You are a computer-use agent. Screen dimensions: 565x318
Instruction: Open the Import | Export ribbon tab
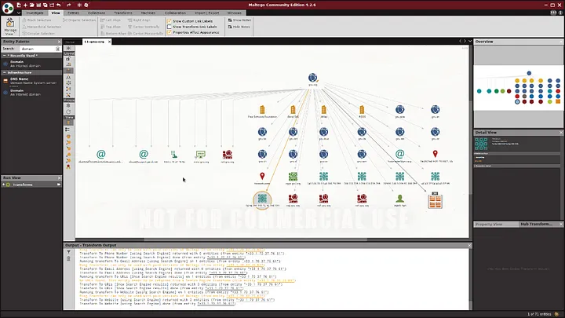(207, 13)
